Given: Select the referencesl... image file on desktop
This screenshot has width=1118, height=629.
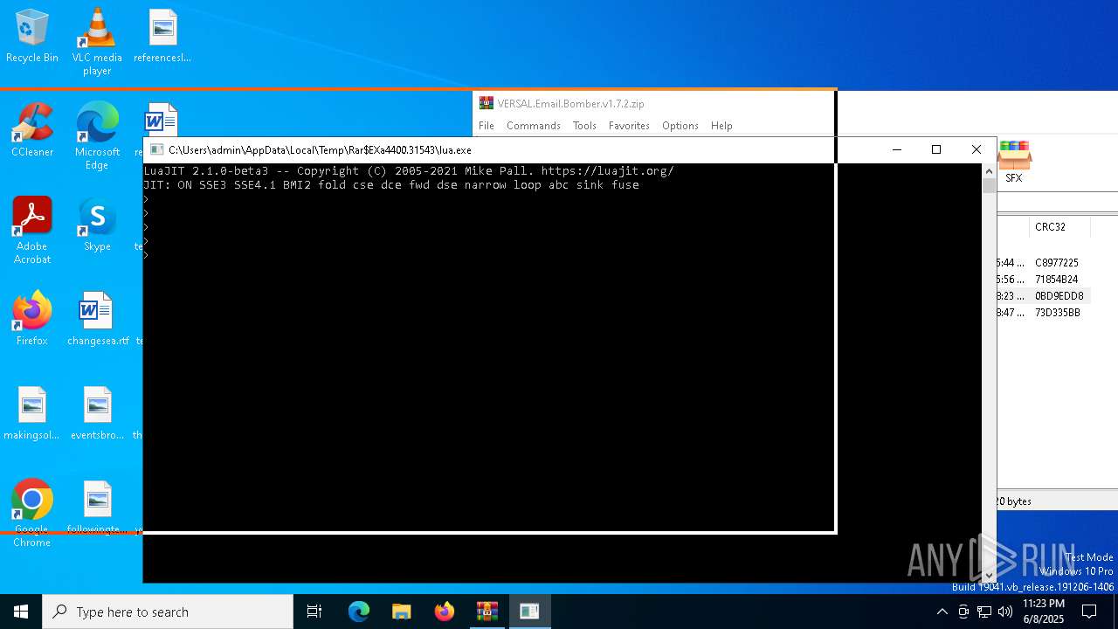Looking at the screenshot, I should click(x=162, y=37).
